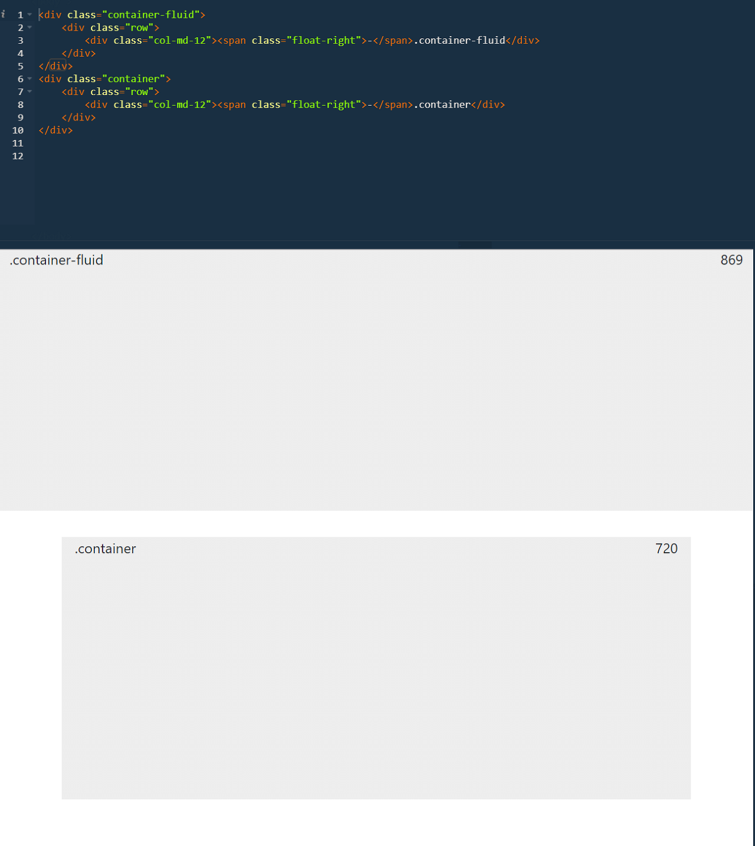Click line number 12 in the gutter

[18, 156]
